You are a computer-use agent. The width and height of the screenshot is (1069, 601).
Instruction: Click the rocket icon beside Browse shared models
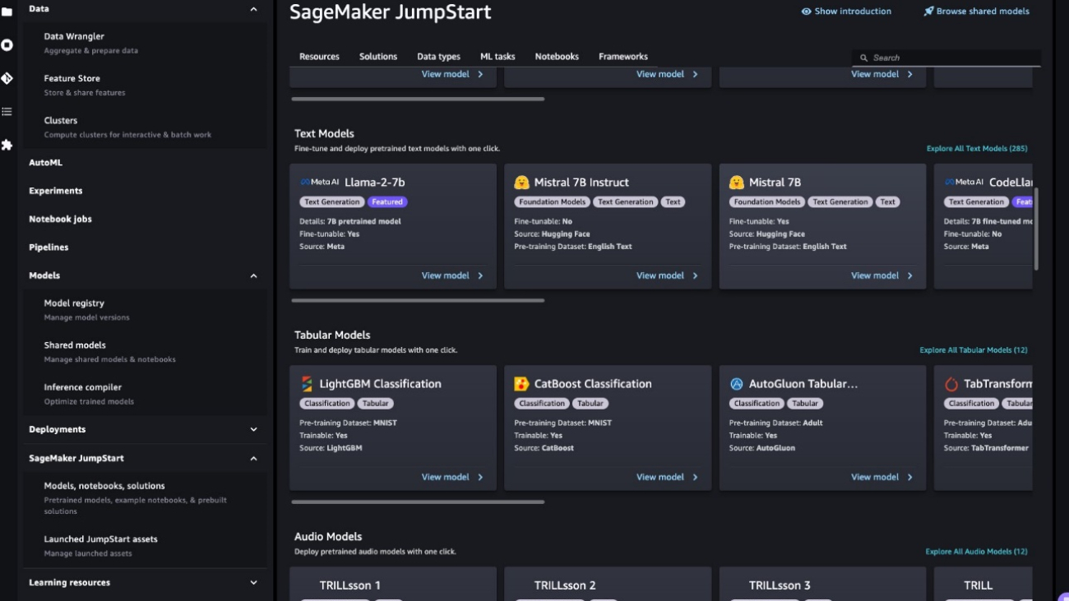[928, 12]
